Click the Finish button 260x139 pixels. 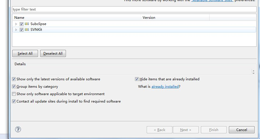(214, 130)
